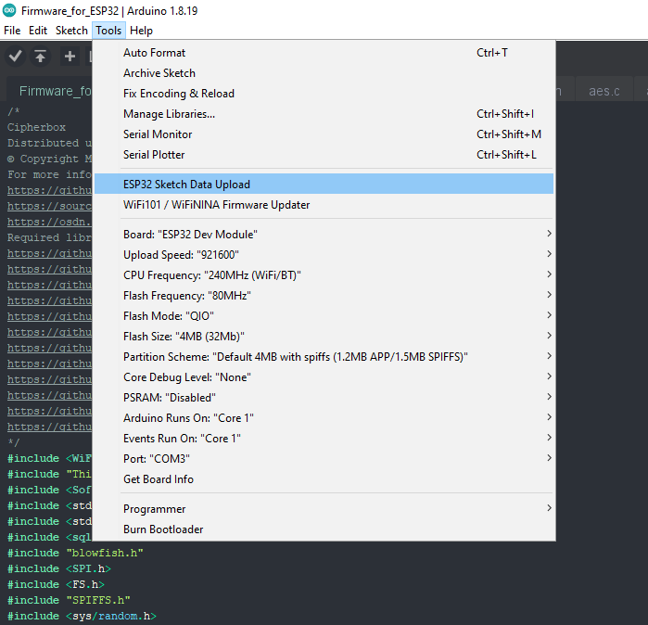Open the Help menu
The width and height of the screenshot is (648, 625).
pos(141,31)
